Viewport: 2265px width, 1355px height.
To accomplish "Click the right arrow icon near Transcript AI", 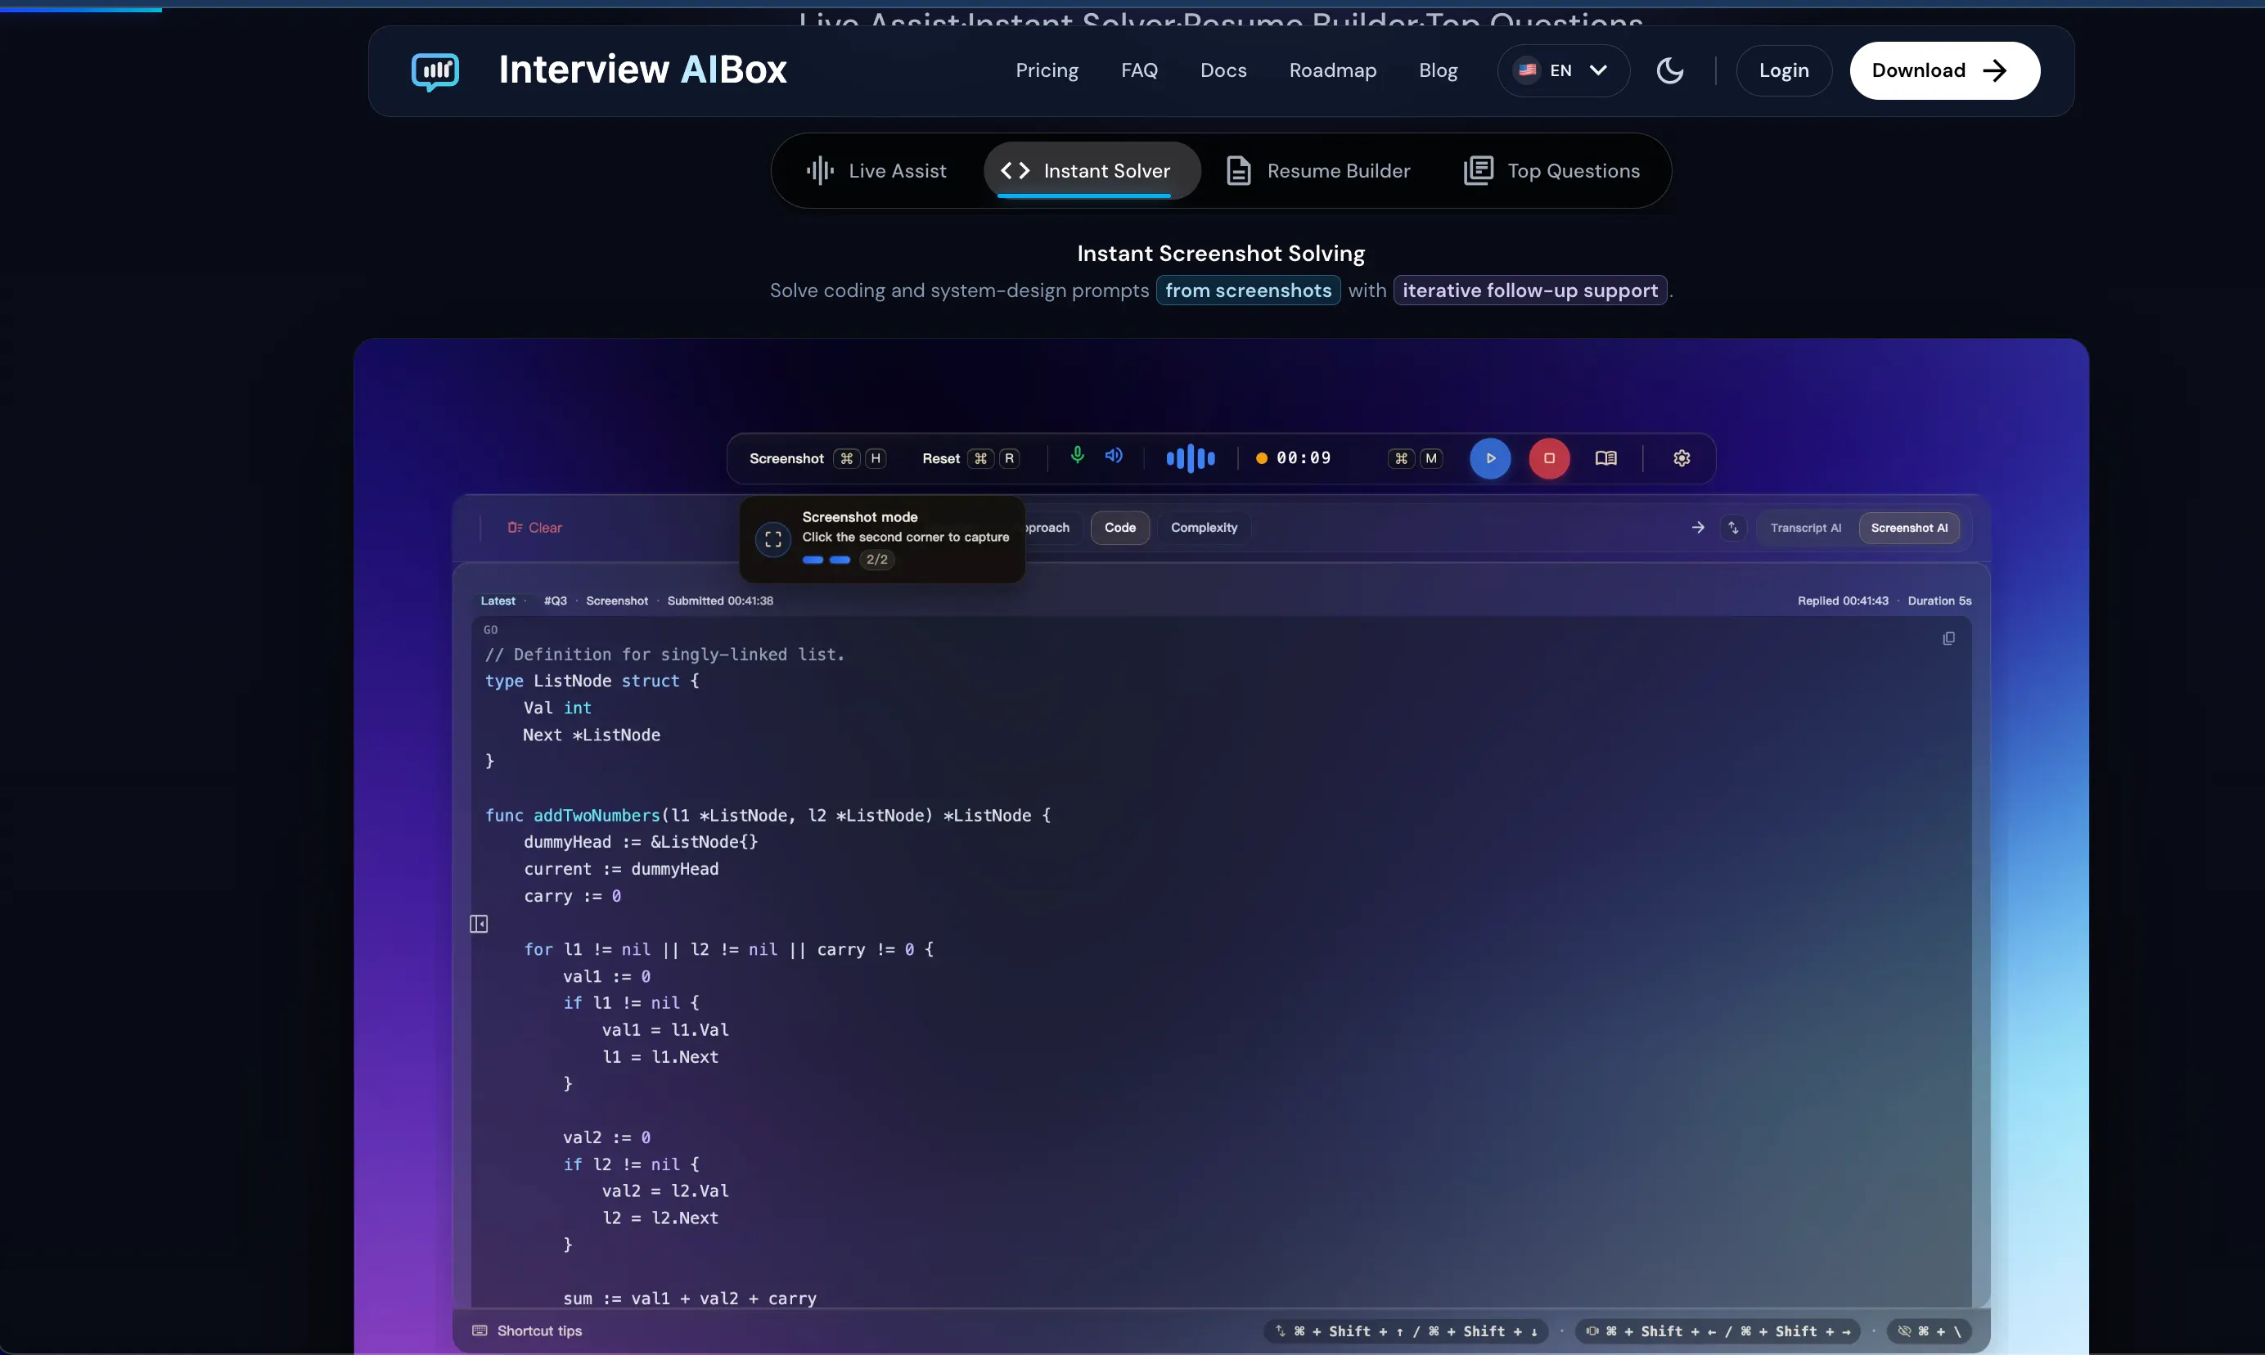I will click(1697, 528).
